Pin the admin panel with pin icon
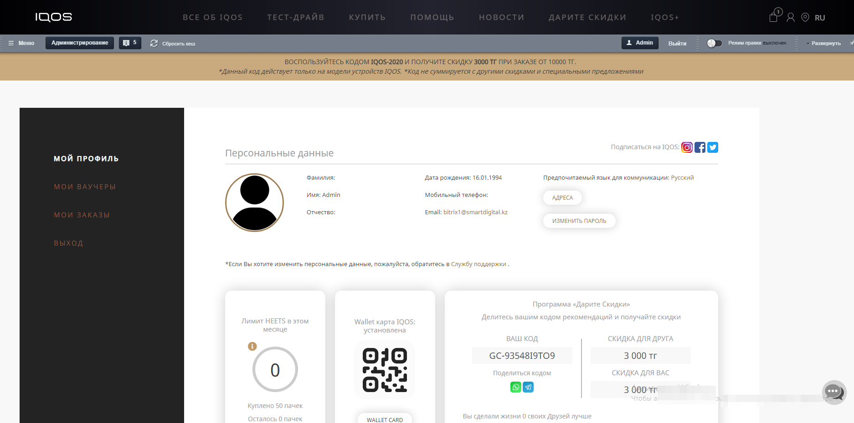This screenshot has height=423, width=854. click(x=851, y=43)
